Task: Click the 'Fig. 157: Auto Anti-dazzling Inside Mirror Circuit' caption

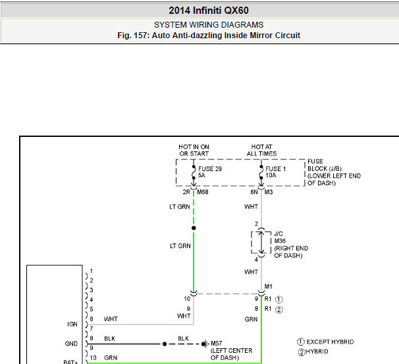Action: coord(209,36)
